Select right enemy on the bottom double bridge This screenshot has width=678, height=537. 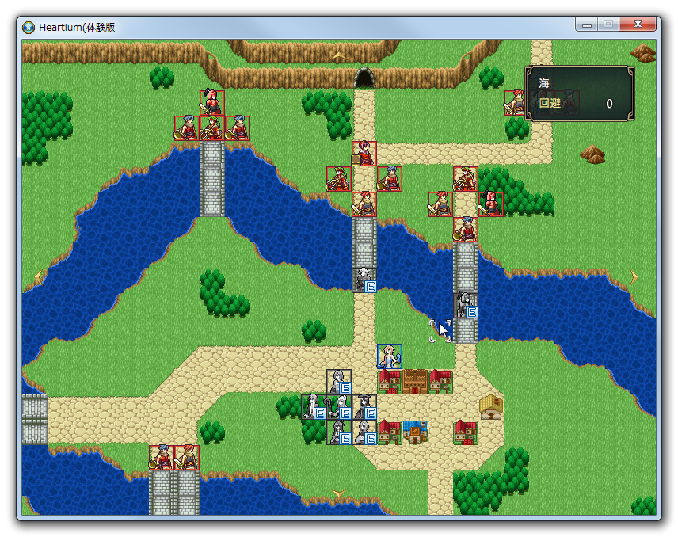point(187,458)
